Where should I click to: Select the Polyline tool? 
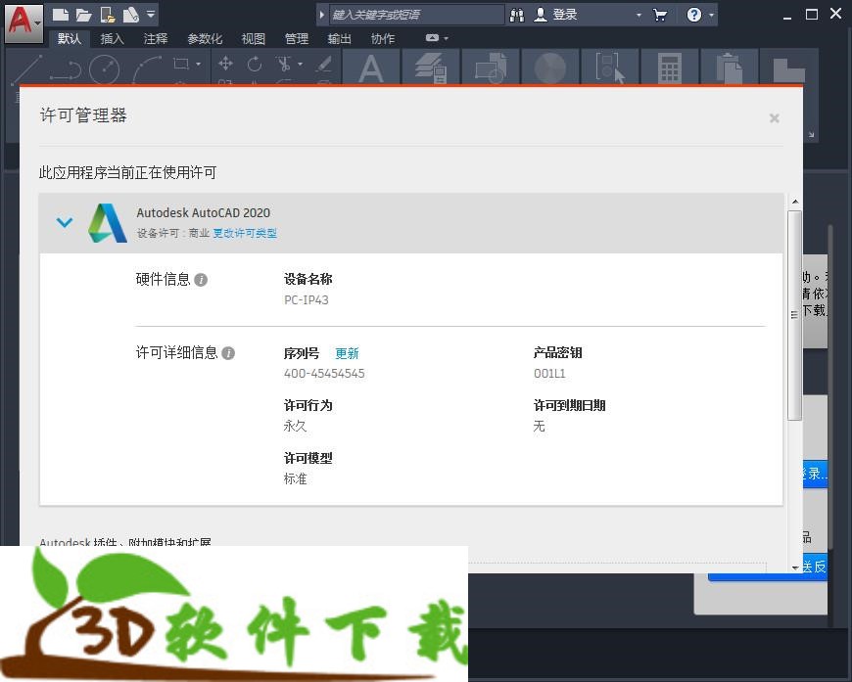(x=66, y=70)
